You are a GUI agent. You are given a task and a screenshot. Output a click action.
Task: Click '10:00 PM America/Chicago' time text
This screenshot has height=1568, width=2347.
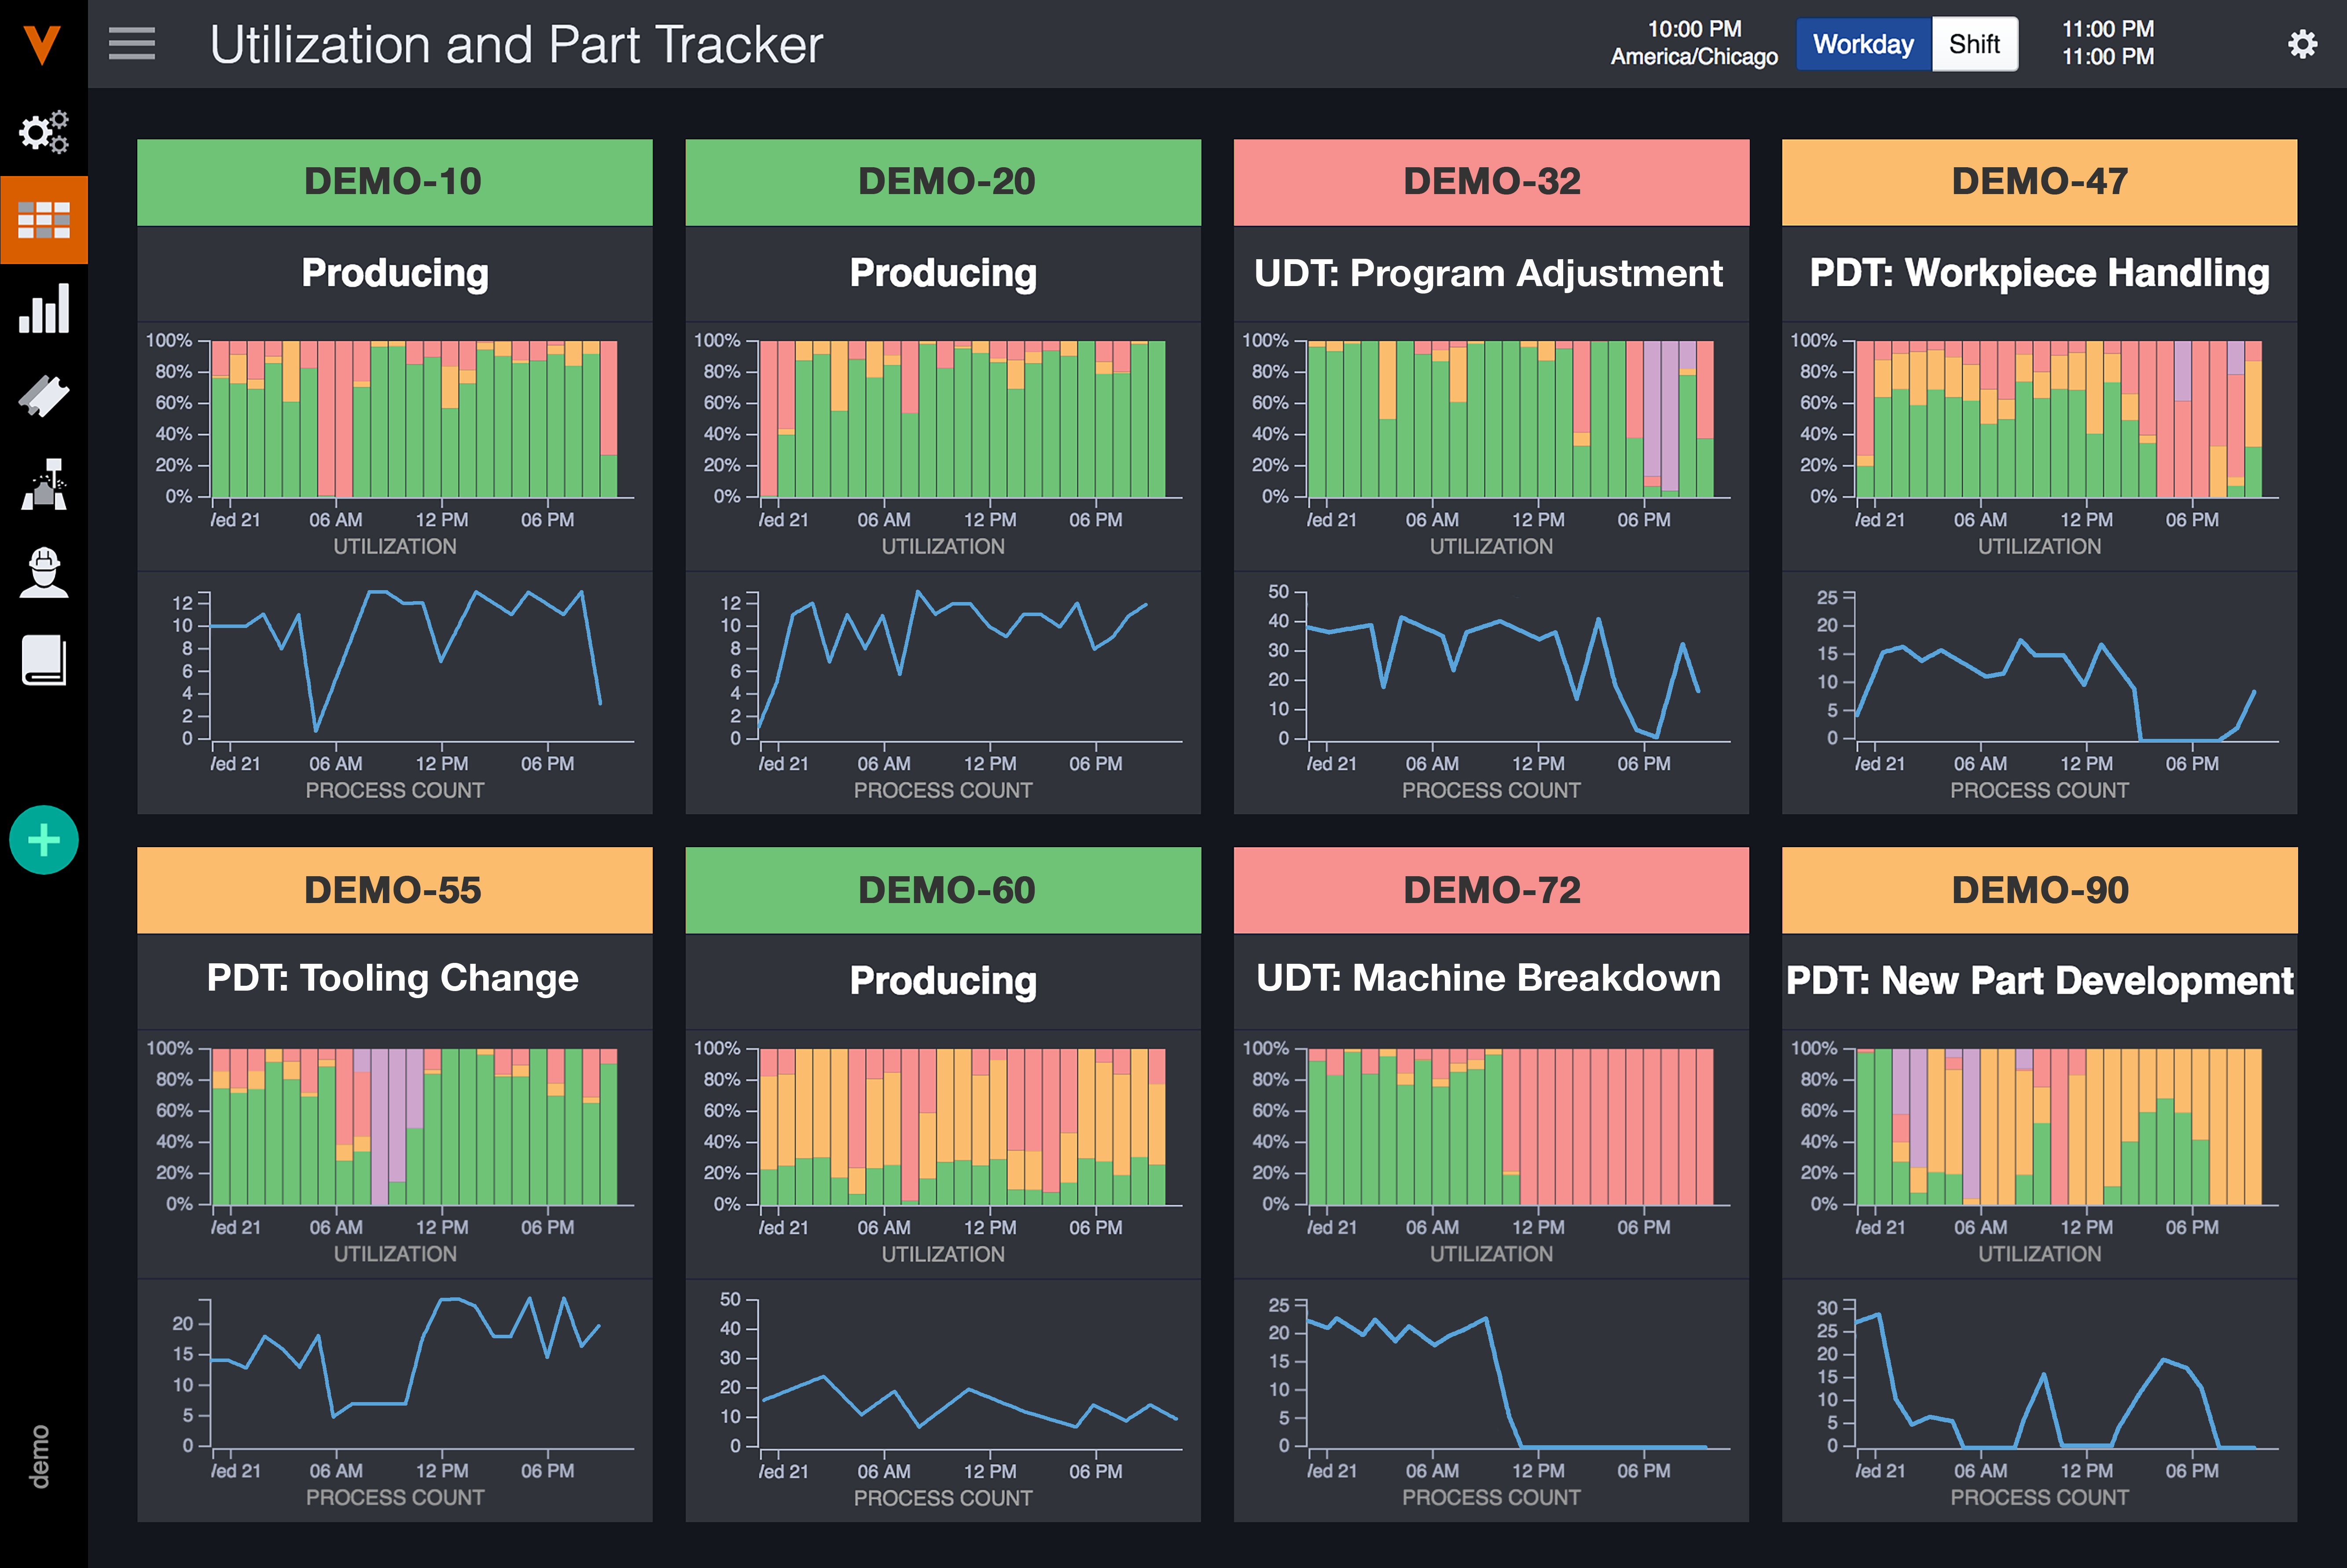[x=1694, y=43]
